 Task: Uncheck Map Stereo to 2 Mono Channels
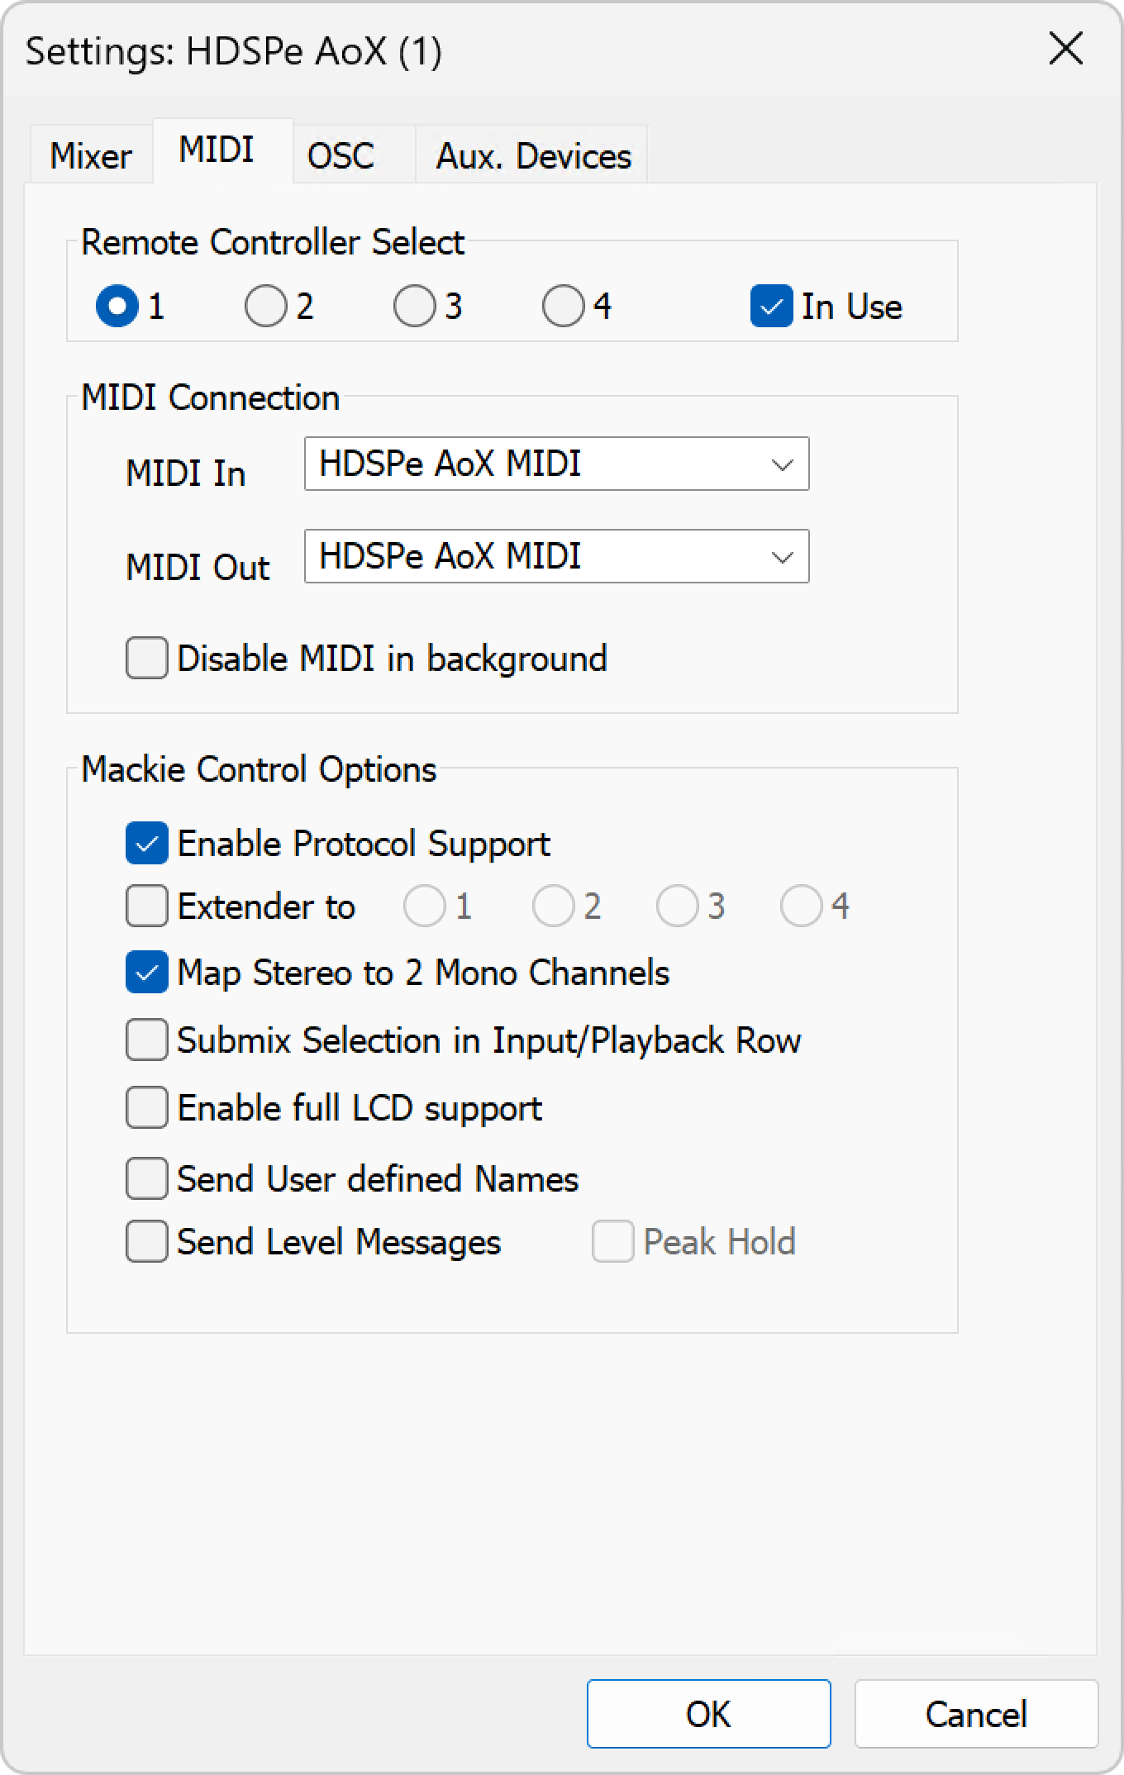(147, 973)
